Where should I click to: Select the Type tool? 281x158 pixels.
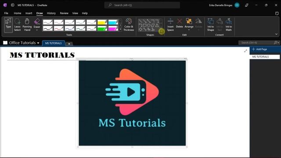(x=8, y=25)
